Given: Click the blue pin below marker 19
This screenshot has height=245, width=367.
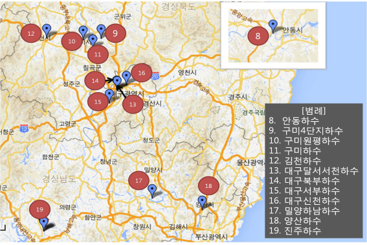Looking at the screenshot, I should tap(44, 224).
